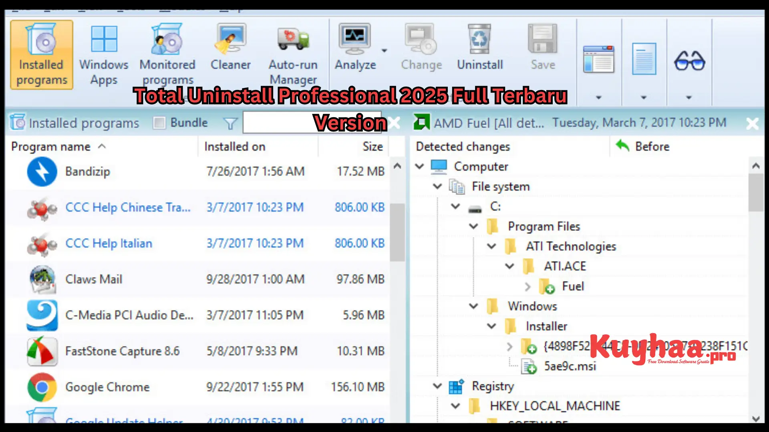Image resolution: width=769 pixels, height=432 pixels.
Task: Open Windows Apps panel
Action: pos(105,52)
